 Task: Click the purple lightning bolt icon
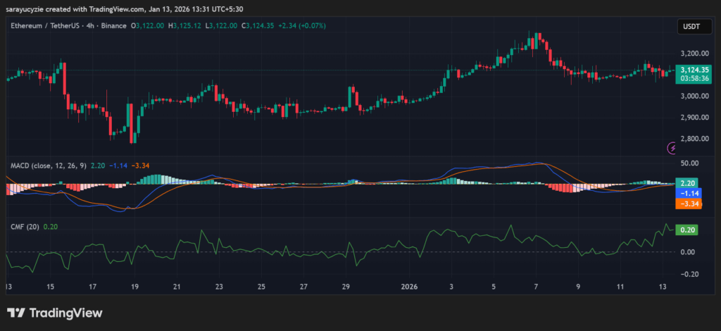click(673, 148)
